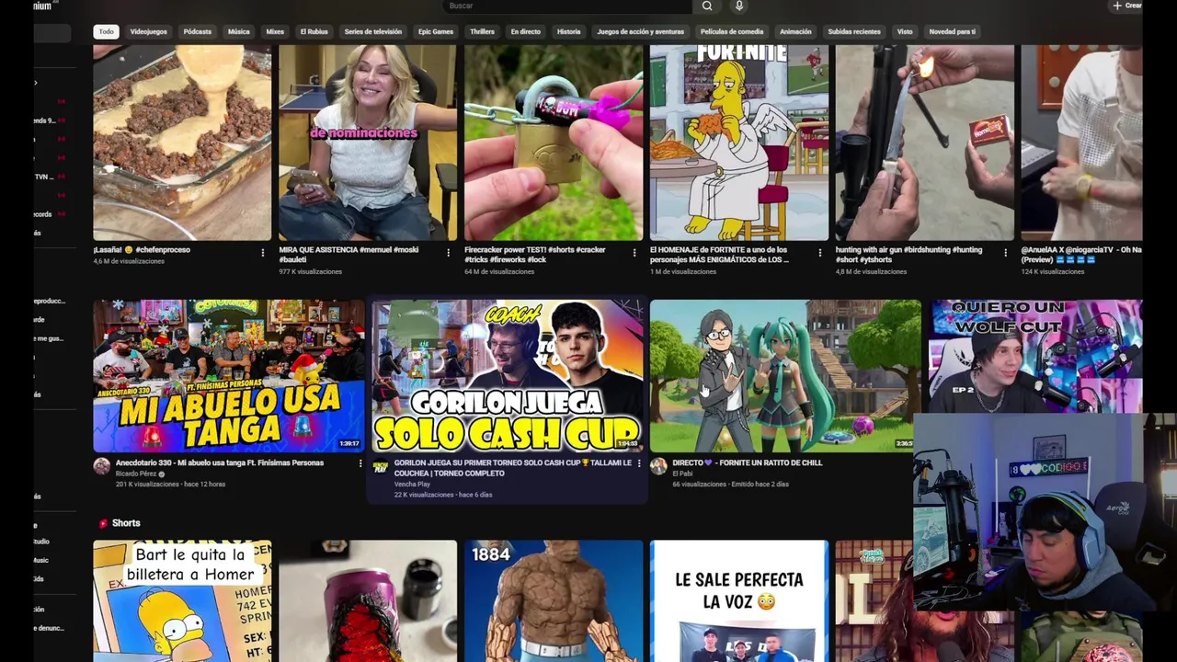Go to Vencha Play channel name
Viewport: 1177px width, 662px height.
(x=412, y=484)
